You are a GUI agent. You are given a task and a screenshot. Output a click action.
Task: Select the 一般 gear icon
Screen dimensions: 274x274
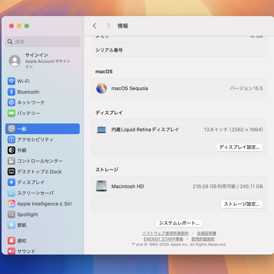(11, 129)
